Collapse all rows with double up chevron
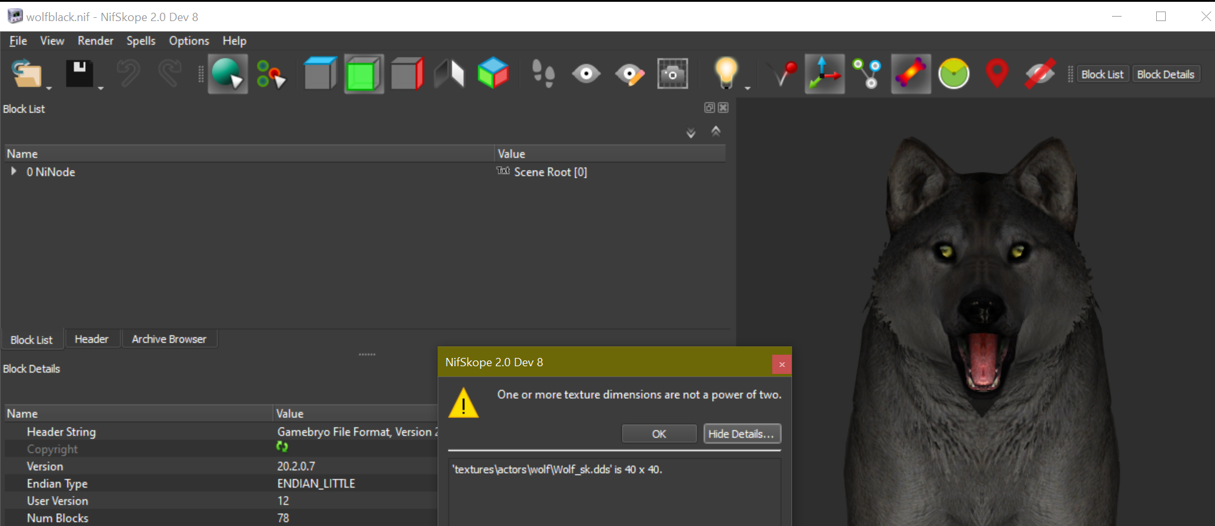Screen dimensions: 1215x526 click(716, 132)
